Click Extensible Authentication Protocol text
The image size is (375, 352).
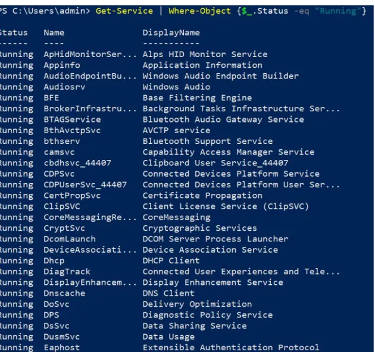click(x=231, y=348)
